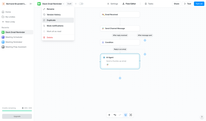Choose Mute notifications

[58, 26]
